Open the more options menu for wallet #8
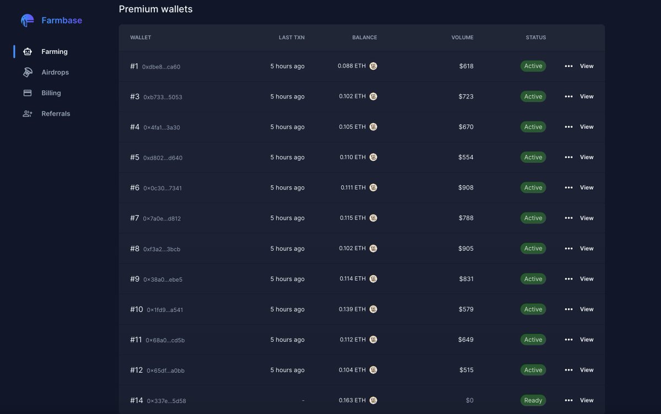This screenshot has width=661, height=414. pyautogui.click(x=568, y=248)
